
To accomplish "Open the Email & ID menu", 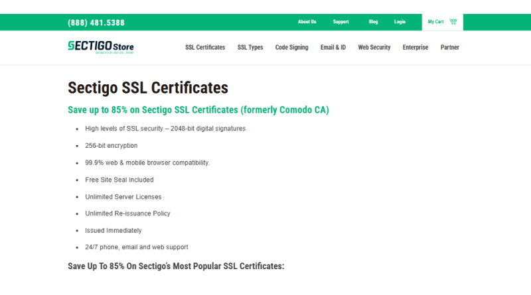I will [x=333, y=47].
